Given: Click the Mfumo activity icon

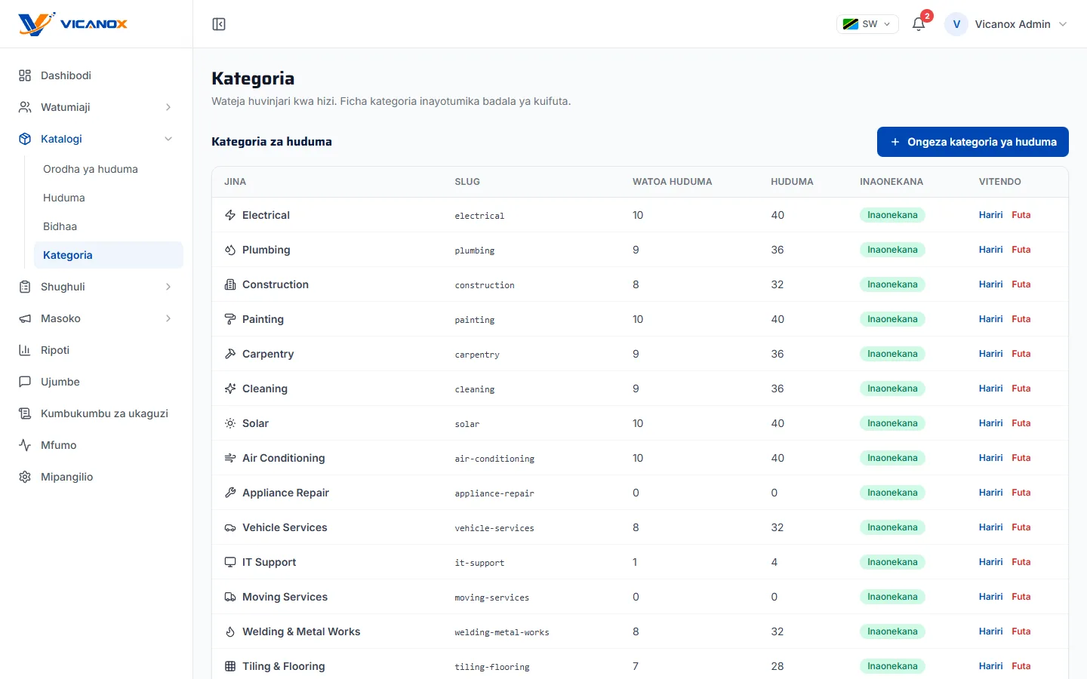Looking at the screenshot, I should tap(25, 445).
